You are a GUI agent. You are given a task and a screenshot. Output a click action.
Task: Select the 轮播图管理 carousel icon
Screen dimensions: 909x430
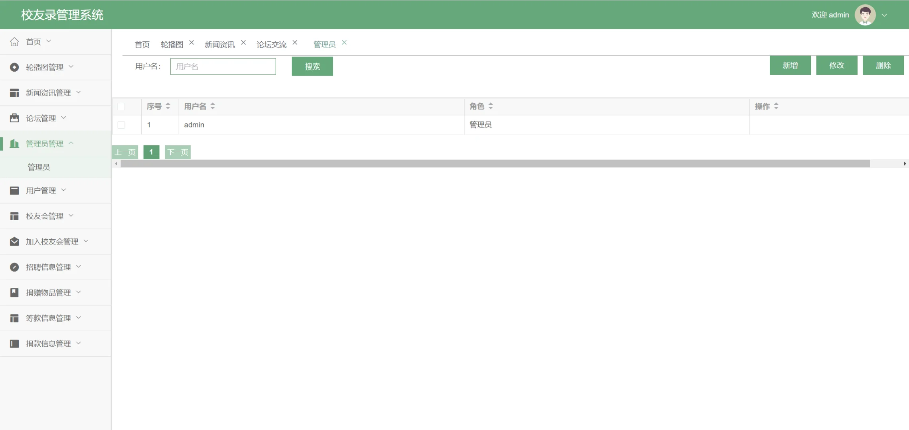14,67
